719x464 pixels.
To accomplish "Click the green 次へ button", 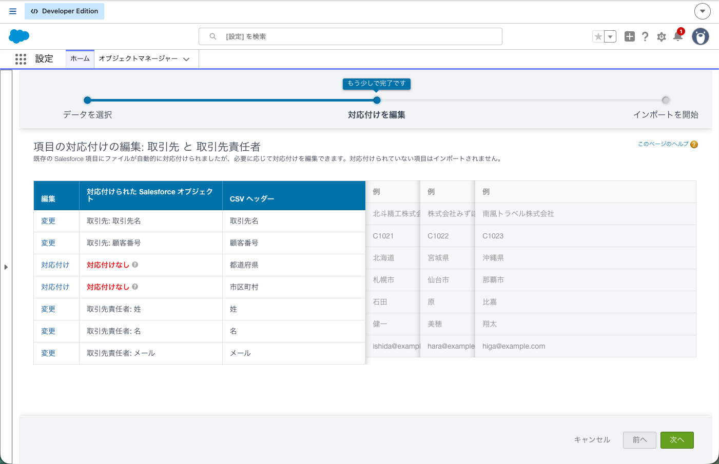I will (677, 440).
